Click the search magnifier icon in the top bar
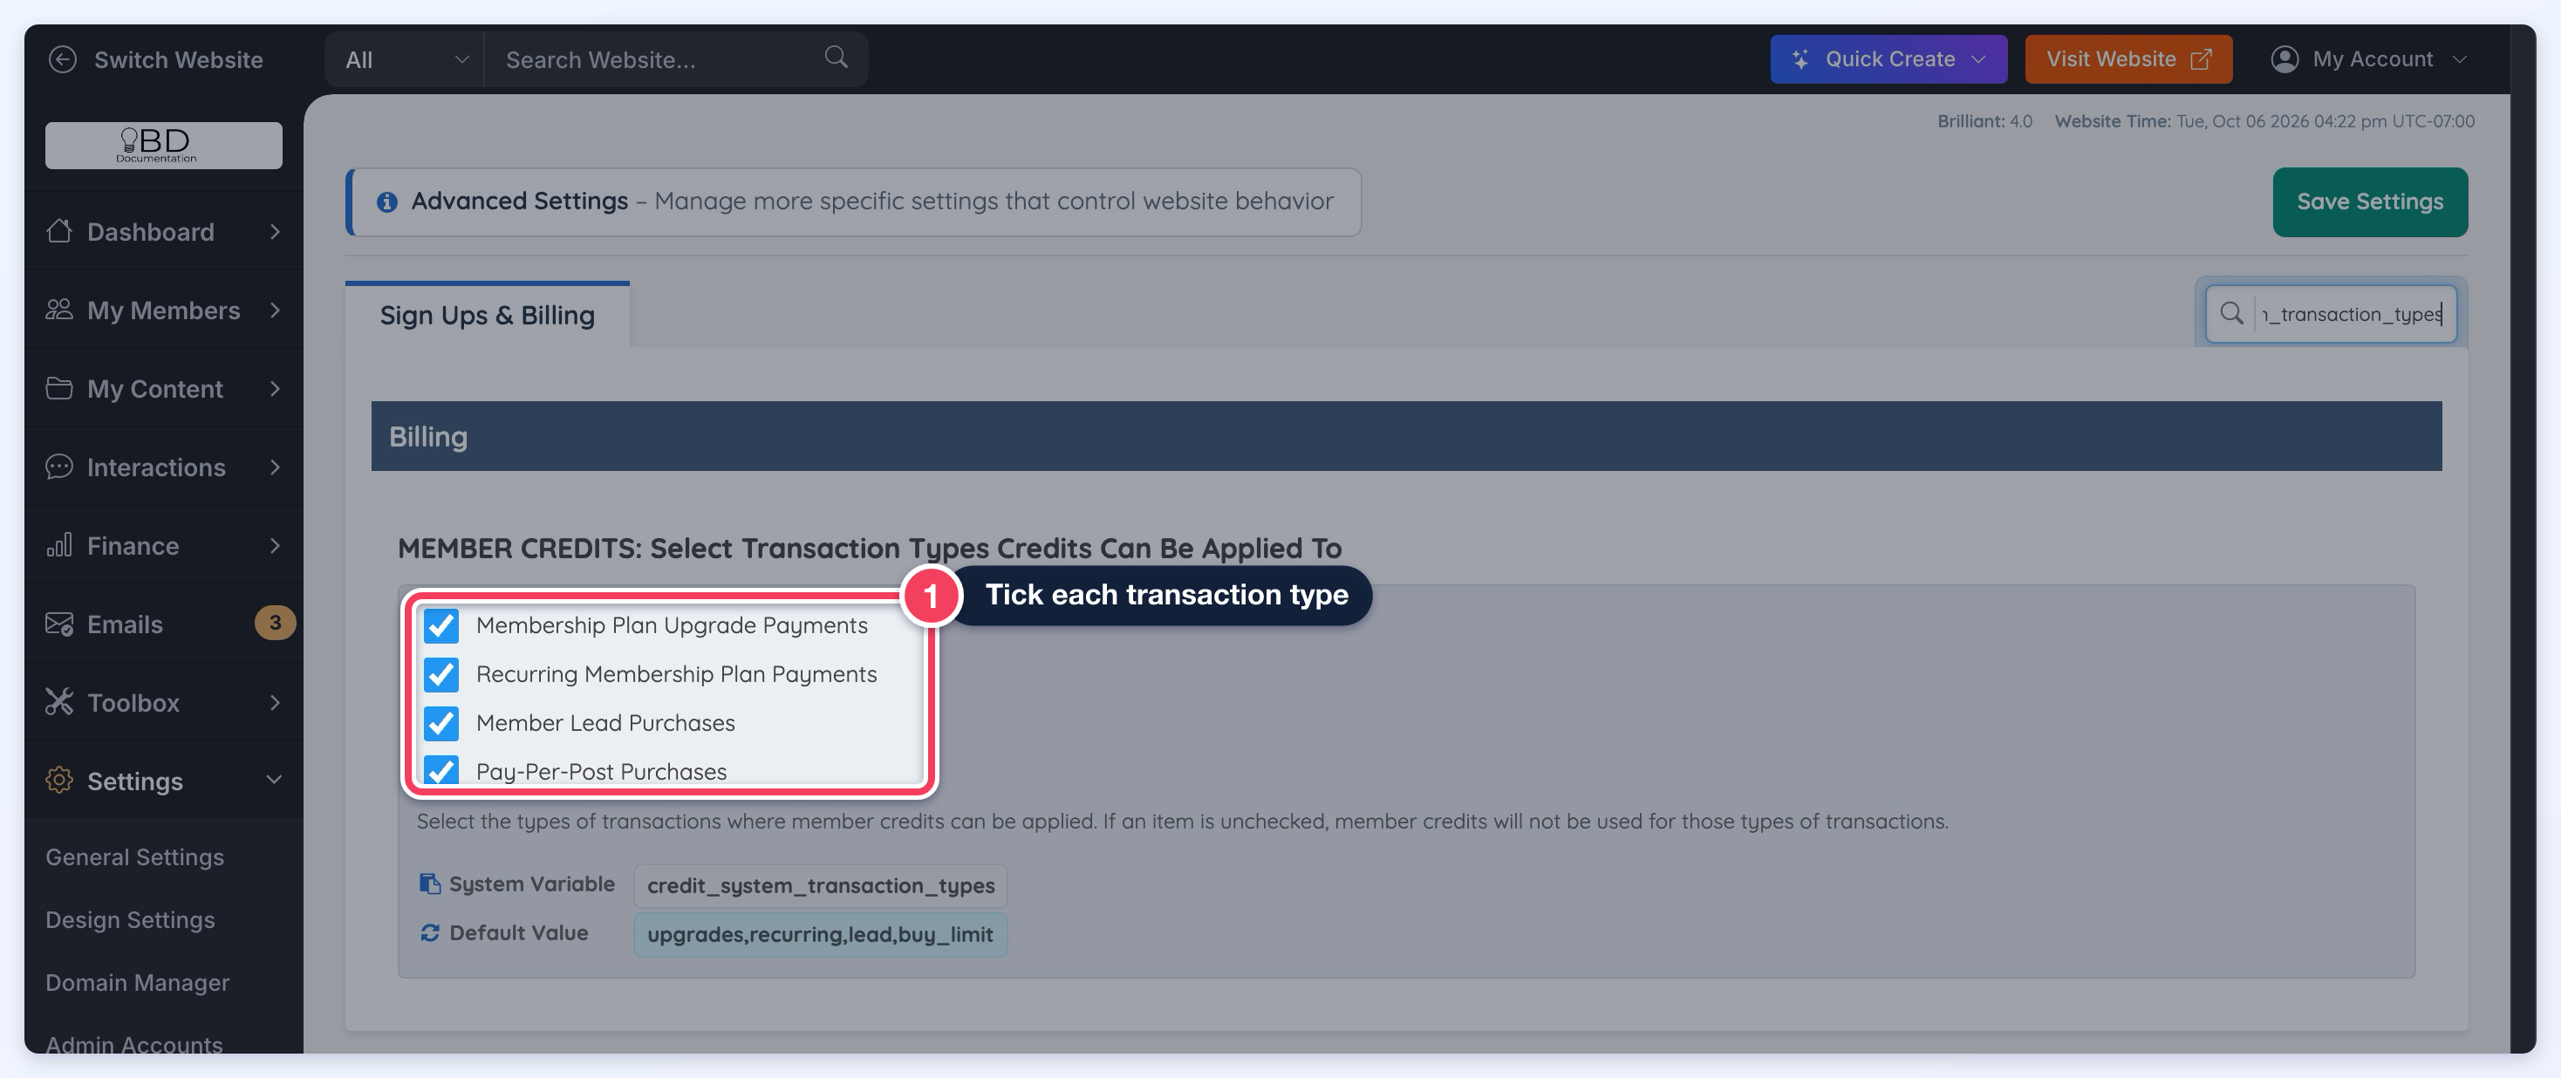 837,58
